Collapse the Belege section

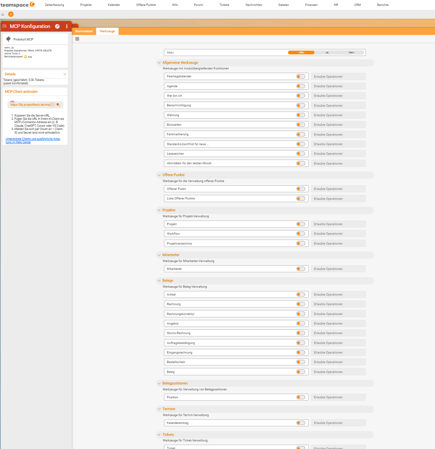pyautogui.click(x=159, y=280)
